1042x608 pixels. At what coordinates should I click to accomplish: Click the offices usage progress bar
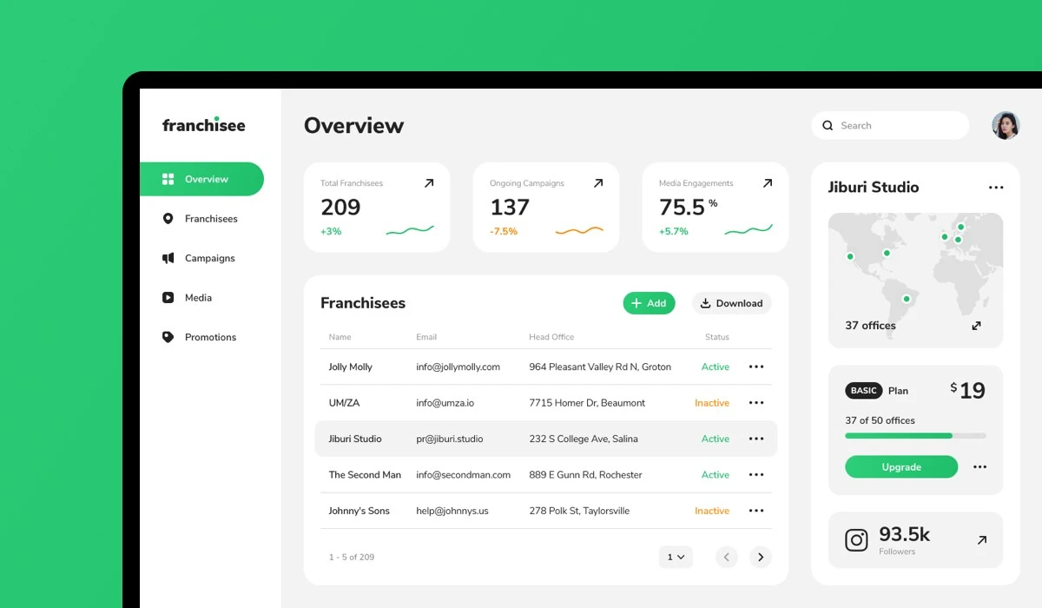point(915,435)
